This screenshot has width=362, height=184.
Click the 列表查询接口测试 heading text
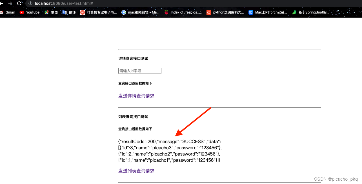pos(133,117)
